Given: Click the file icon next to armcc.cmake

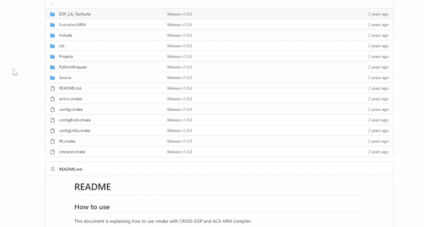Looking at the screenshot, I should [53, 99].
